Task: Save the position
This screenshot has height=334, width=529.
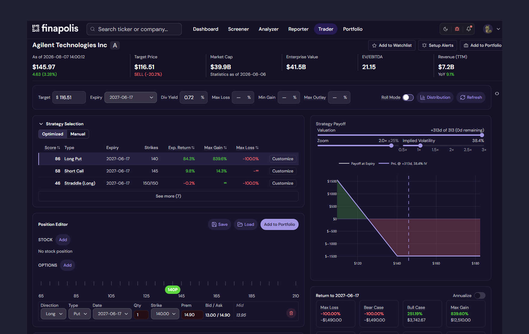Action: 219,224
